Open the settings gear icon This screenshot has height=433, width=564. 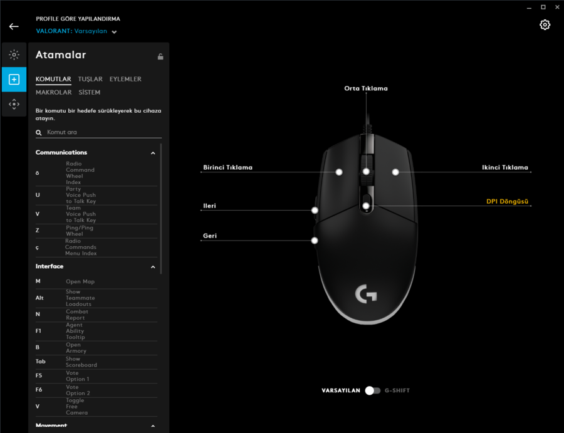pyautogui.click(x=545, y=25)
